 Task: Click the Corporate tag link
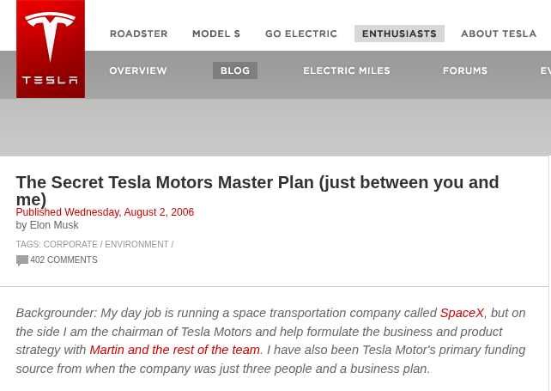[70, 244]
